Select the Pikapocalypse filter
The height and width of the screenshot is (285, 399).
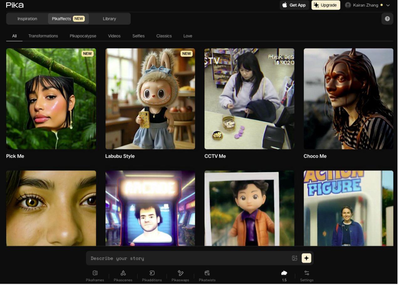[83, 36]
